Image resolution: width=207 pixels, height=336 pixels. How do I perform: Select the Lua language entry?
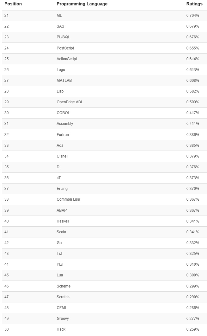click(60, 275)
